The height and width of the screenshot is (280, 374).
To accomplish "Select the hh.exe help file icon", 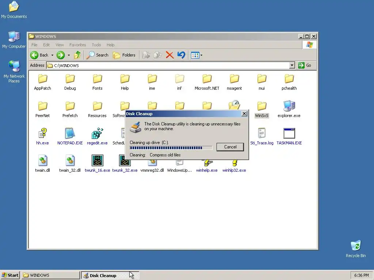I will tap(42, 133).
